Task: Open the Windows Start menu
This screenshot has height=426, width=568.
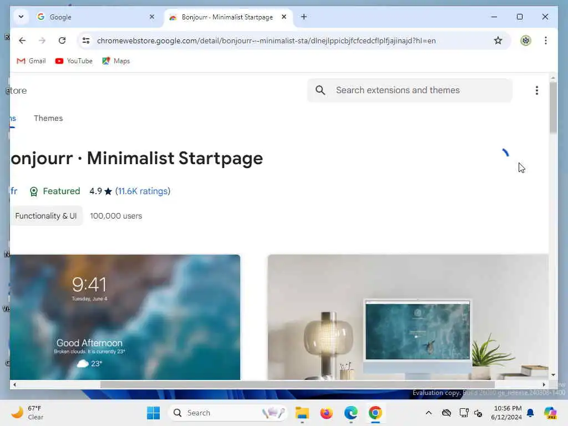Action: 153,413
